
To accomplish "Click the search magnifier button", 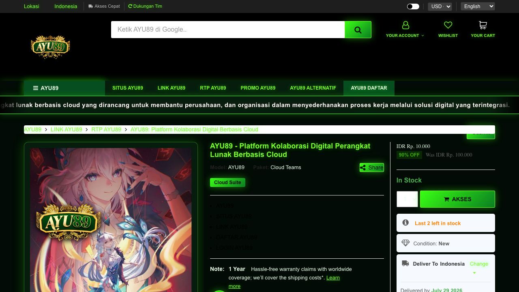I will (x=358, y=30).
